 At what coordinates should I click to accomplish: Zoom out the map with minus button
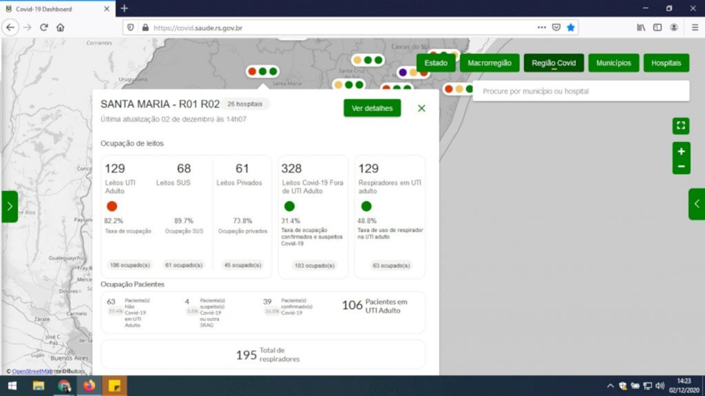(681, 167)
